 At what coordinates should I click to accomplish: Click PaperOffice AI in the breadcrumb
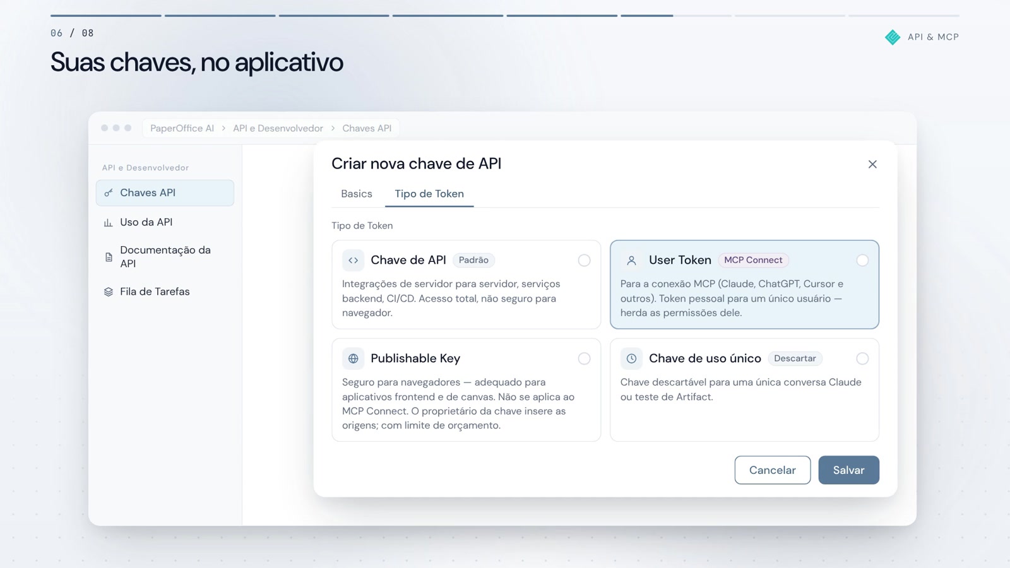click(x=182, y=128)
